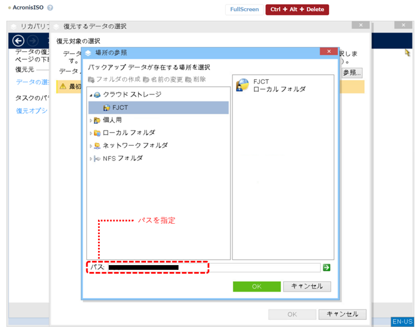The width and height of the screenshot is (416, 327).
Task: Expand the NFS フォルダ tree node
Action: (x=90, y=159)
